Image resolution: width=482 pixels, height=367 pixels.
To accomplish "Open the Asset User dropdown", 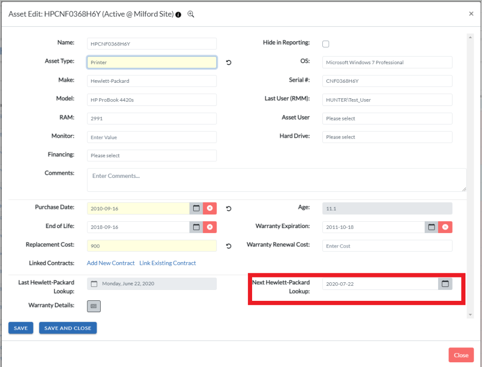I will click(x=387, y=118).
